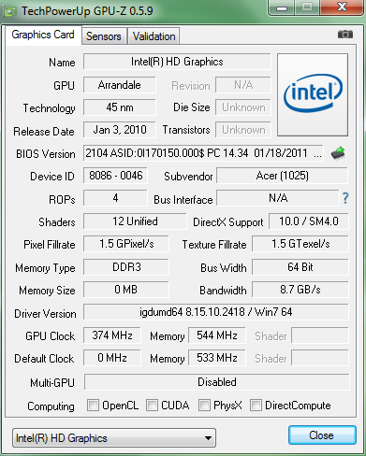
Task: Click the Revision field showing N/A
Action: (243, 85)
